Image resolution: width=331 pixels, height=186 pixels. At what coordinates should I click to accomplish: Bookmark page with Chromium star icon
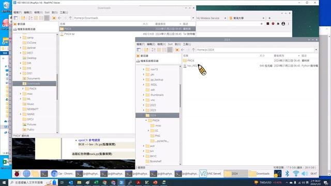click(262, 24)
